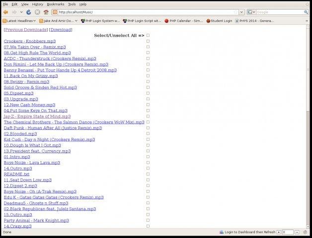Open the Help menu
Image resolution: width=312 pixels, height=238 pixels.
[x=83, y=4]
